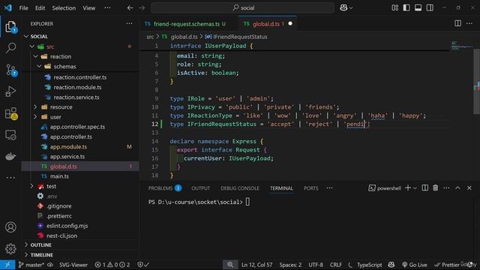Split the editor to the right

(457, 23)
